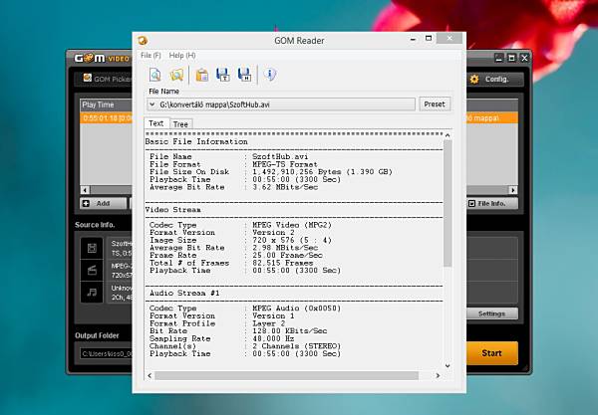Click 'MPEG Audio (0x0050)' codec value
This screenshot has width=598, height=415.
coord(296,309)
